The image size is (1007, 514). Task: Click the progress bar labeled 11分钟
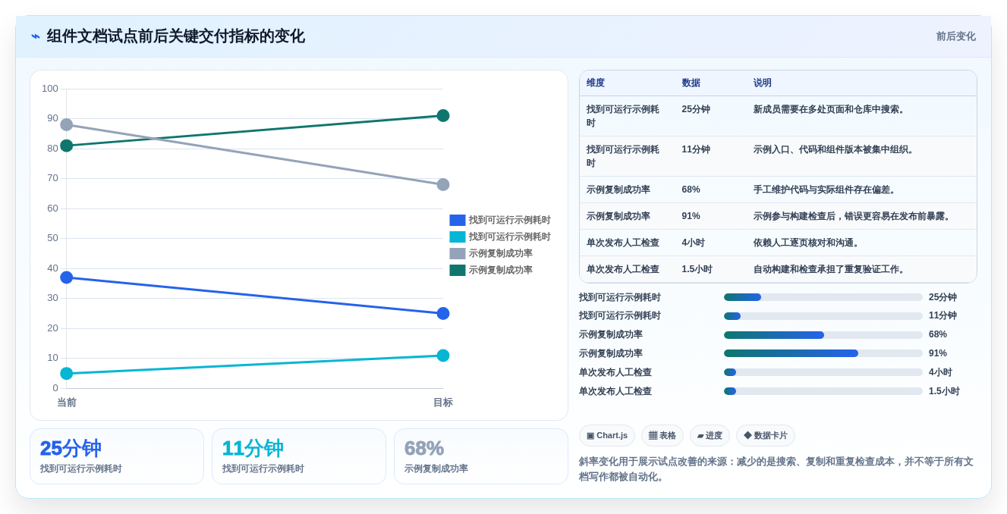point(823,316)
